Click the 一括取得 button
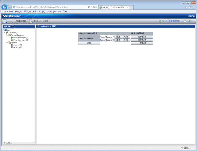 pyautogui.click(x=142, y=43)
